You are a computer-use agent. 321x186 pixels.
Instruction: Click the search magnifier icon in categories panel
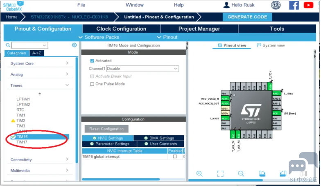click(x=8, y=45)
